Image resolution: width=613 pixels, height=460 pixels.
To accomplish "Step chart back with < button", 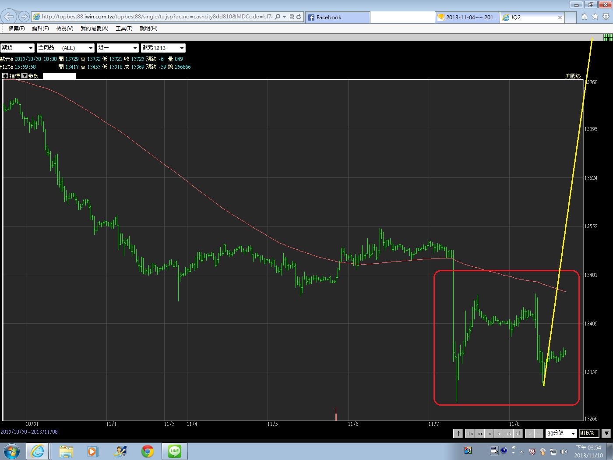I will [x=490, y=433].
